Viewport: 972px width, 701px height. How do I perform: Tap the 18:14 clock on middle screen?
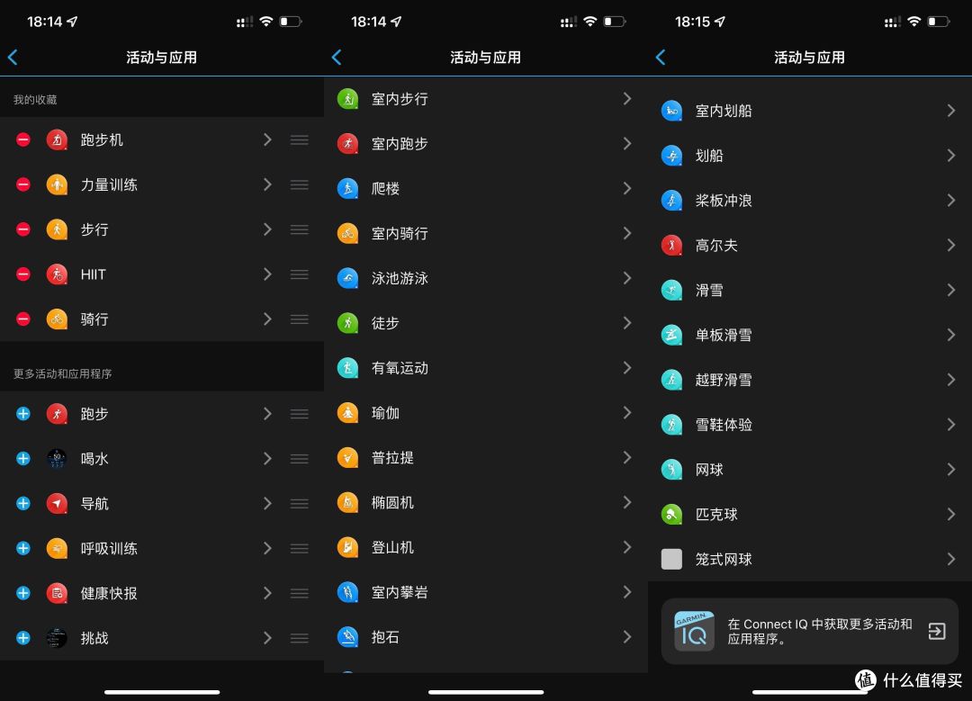point(369,22)
